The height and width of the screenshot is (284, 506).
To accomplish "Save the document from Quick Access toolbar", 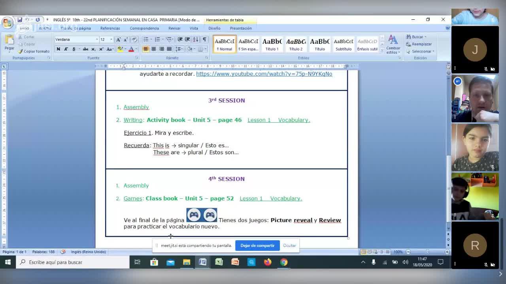I will [x=19, y=20].
